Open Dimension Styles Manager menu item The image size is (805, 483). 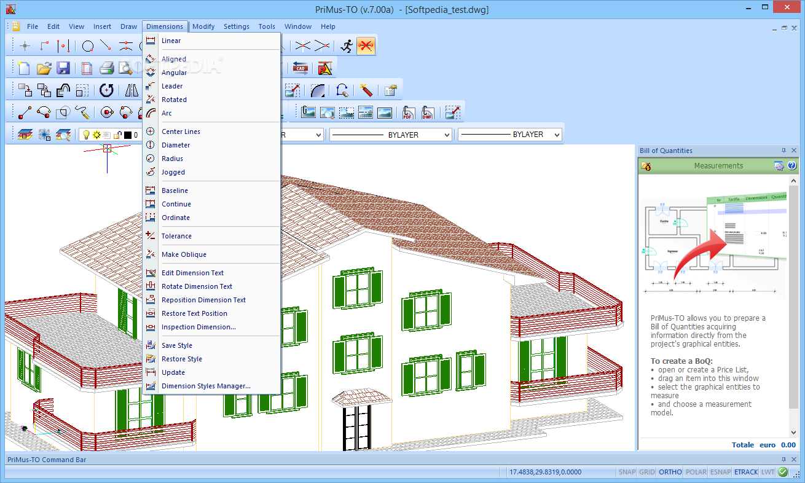pos(211,386)
